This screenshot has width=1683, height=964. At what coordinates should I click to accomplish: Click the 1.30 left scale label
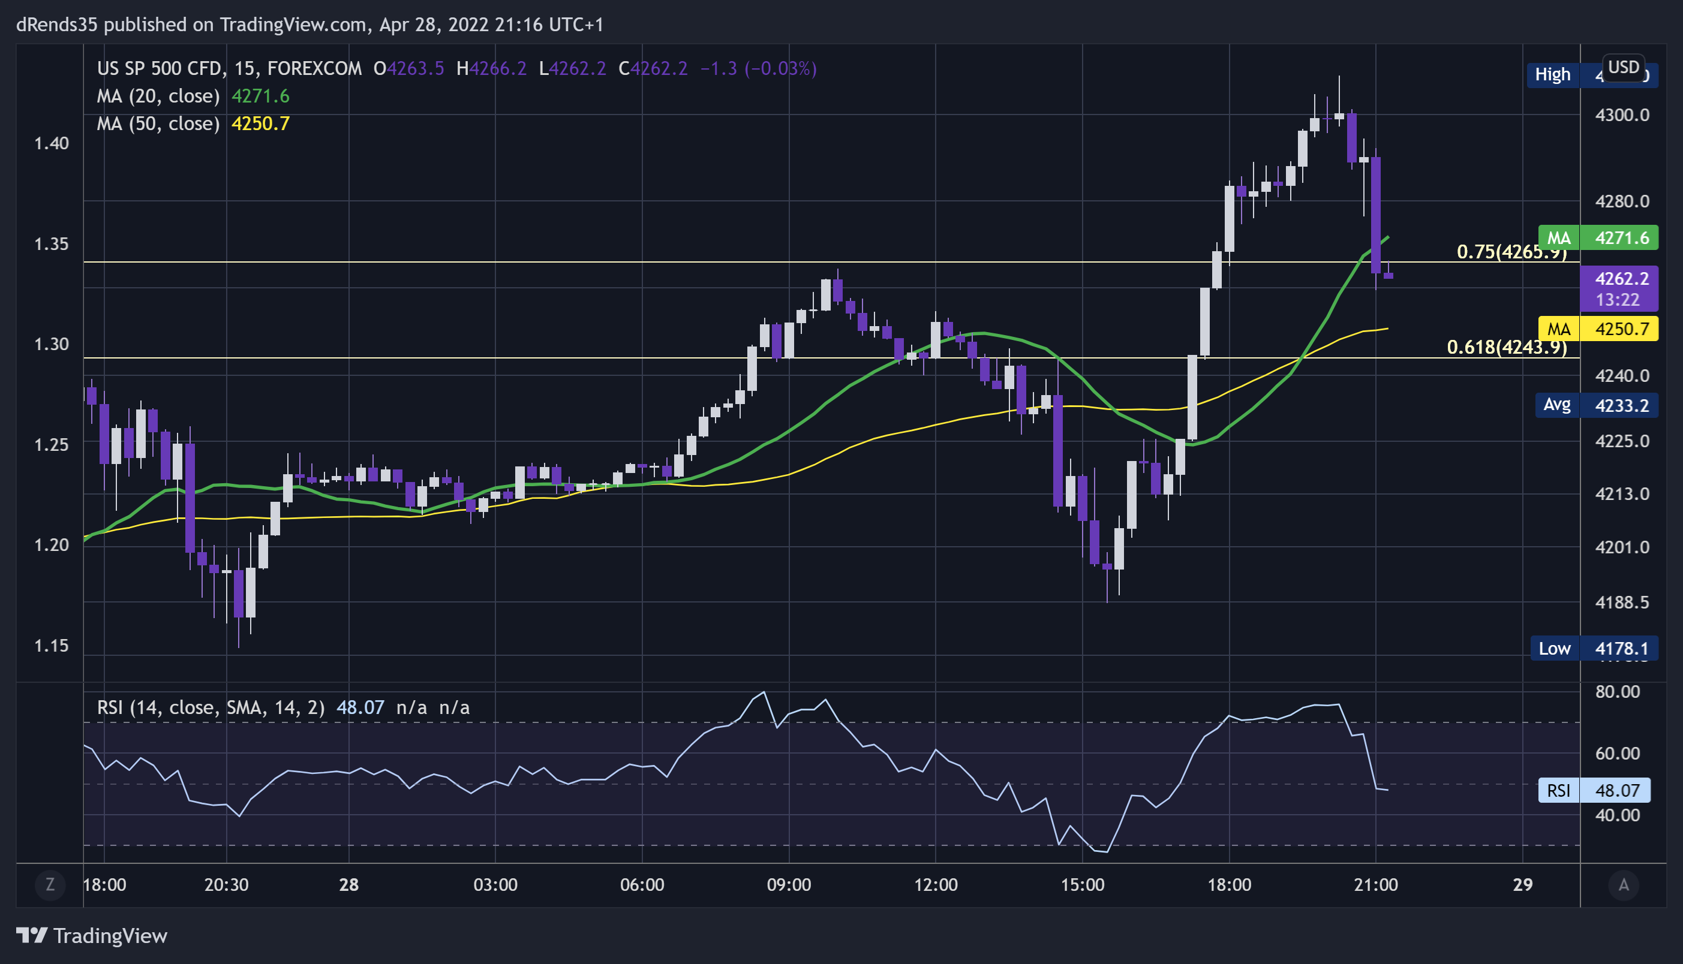52,344
